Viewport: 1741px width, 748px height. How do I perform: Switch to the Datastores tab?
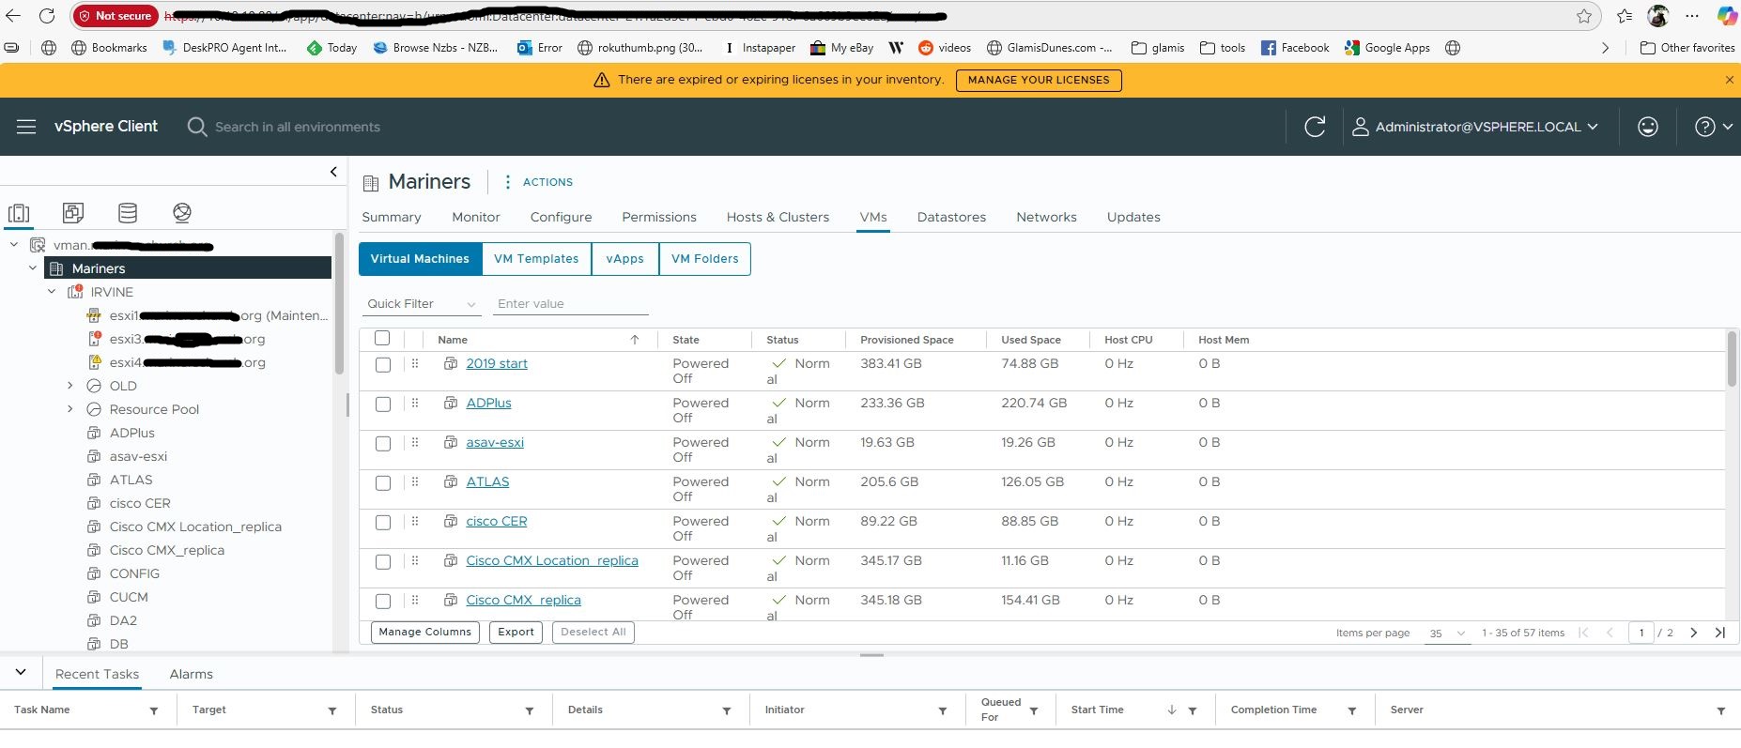click(x=951, y=217)
